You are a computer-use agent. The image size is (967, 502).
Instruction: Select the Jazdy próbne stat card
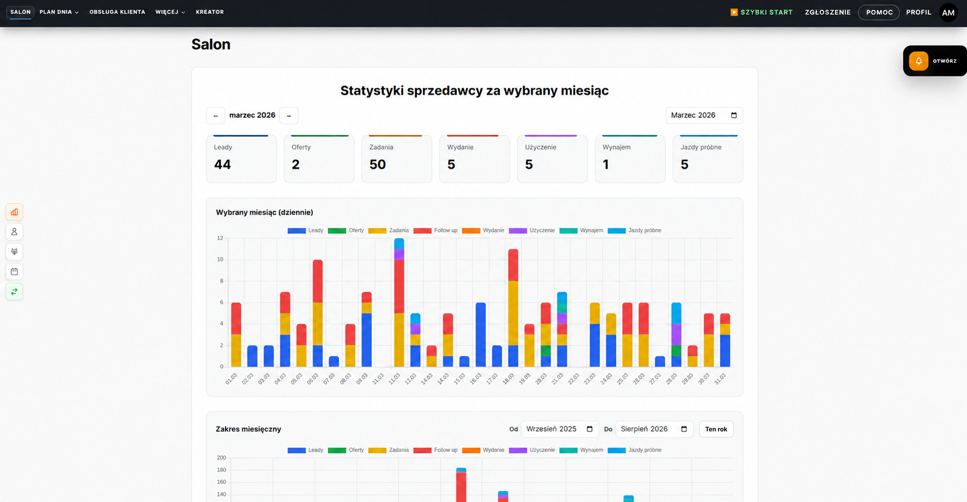(x=707, y=159)
